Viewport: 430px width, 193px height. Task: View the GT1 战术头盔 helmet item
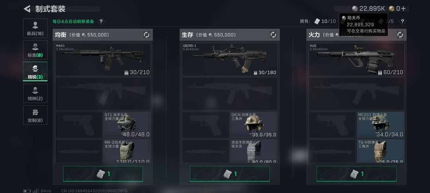click(x=127, y=125)
